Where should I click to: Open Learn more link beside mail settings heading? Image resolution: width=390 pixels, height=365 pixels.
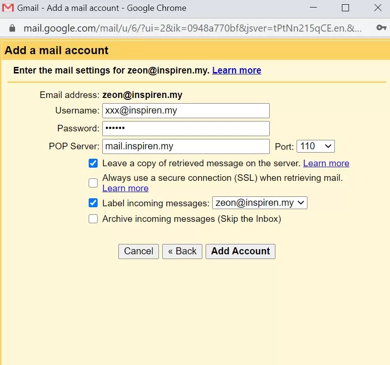[x=237, y=70]
